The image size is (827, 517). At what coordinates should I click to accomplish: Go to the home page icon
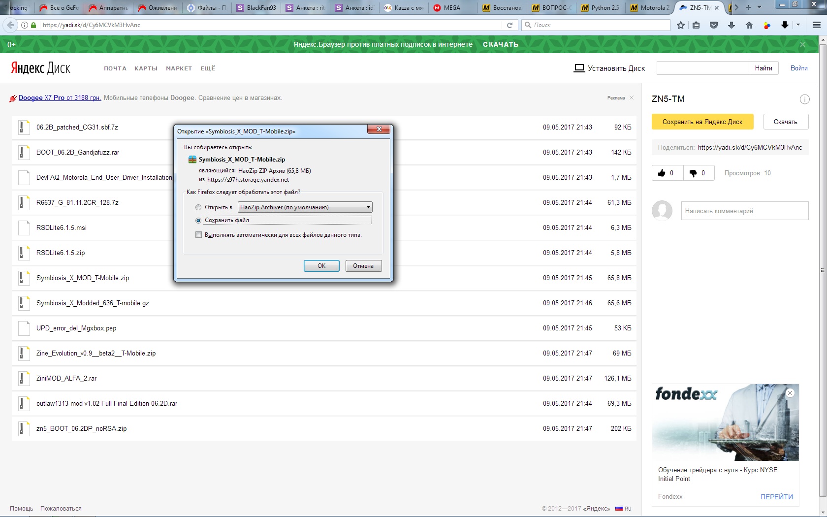point(749,25)
